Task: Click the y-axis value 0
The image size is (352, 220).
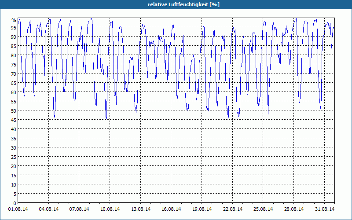Action: [x=15, y=203]
